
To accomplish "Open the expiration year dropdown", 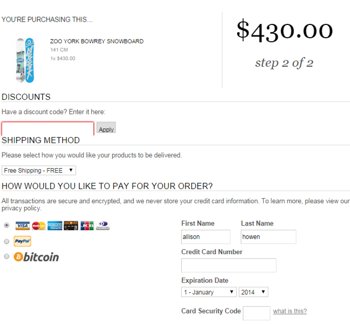I will pos(253,292).
